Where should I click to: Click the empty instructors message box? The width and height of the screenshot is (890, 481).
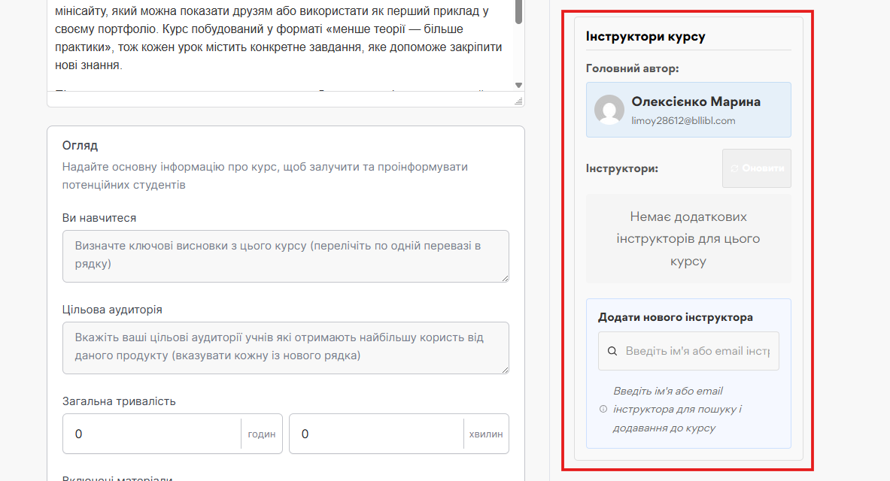(x=688, y=239)
